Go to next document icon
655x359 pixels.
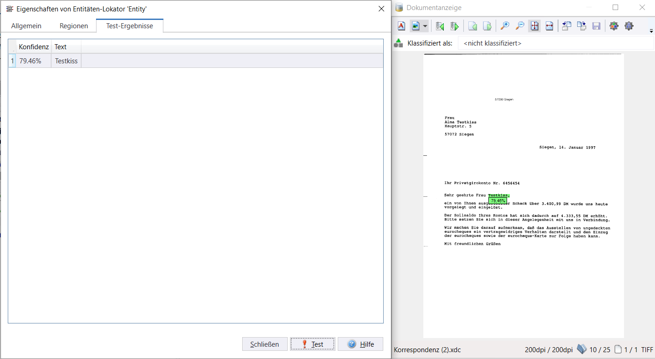pyautogui.click(x=454, y=26)
